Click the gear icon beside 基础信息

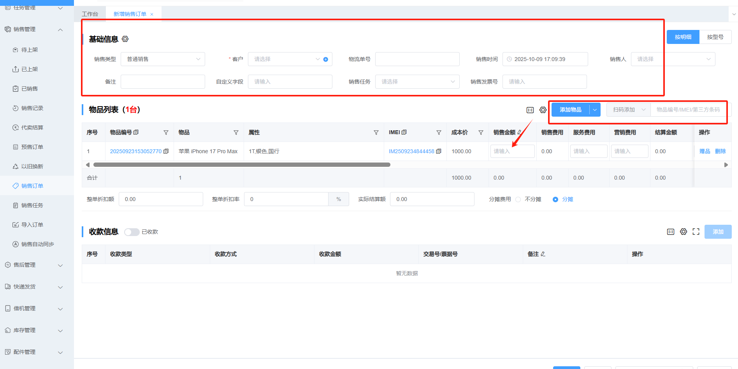(125, 39)
